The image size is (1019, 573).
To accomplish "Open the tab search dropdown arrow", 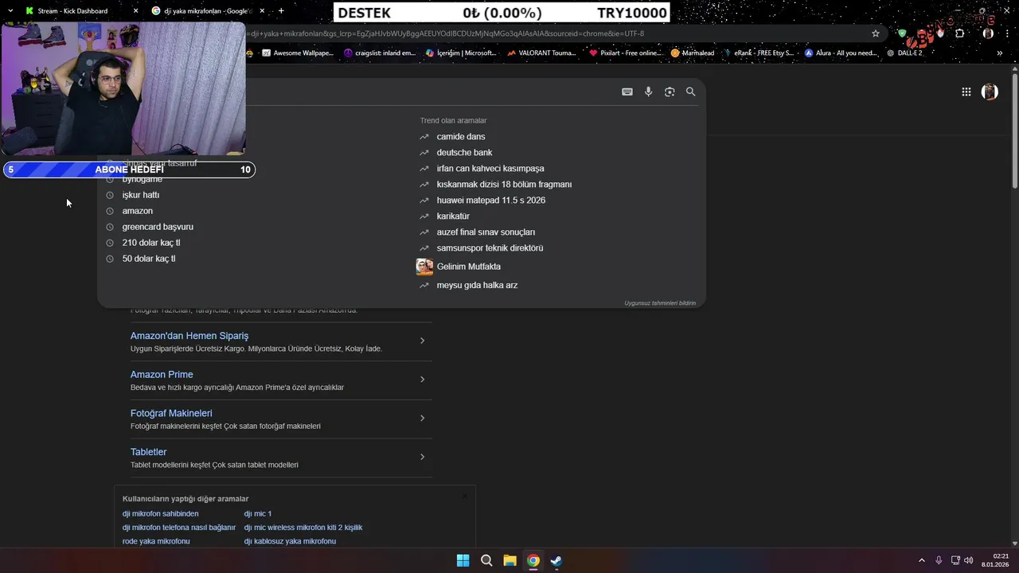I will pyautogui.click(x=10, y=11).
